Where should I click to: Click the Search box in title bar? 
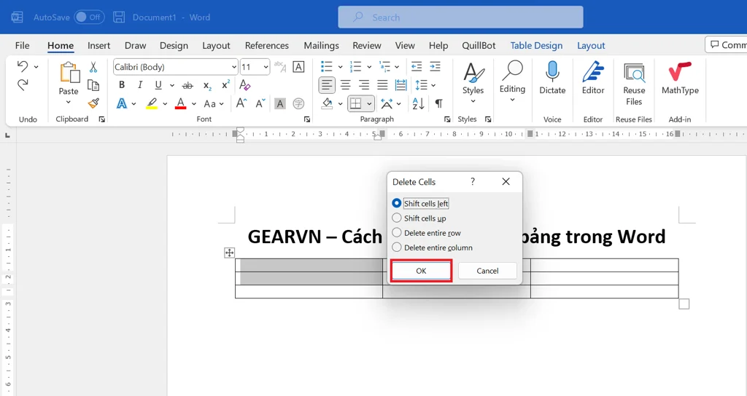461,17
